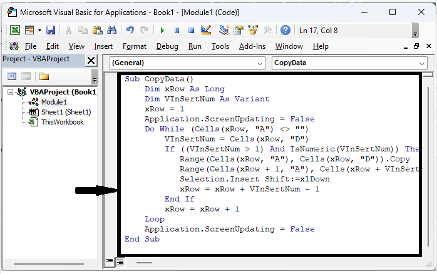Viewport: 437px width, 274px height.
Task: Close the Project - VBAProject panel
Action: [91, 60]
